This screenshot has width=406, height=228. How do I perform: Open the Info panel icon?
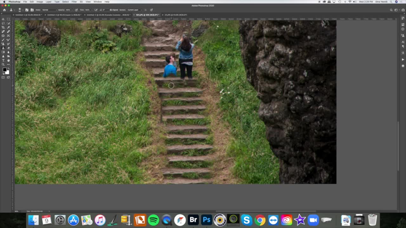click(403, 29)
